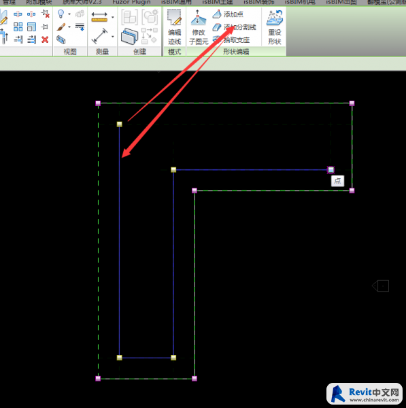
Task: Click the 形状编辑 panel title label
Action: (236, 52)
